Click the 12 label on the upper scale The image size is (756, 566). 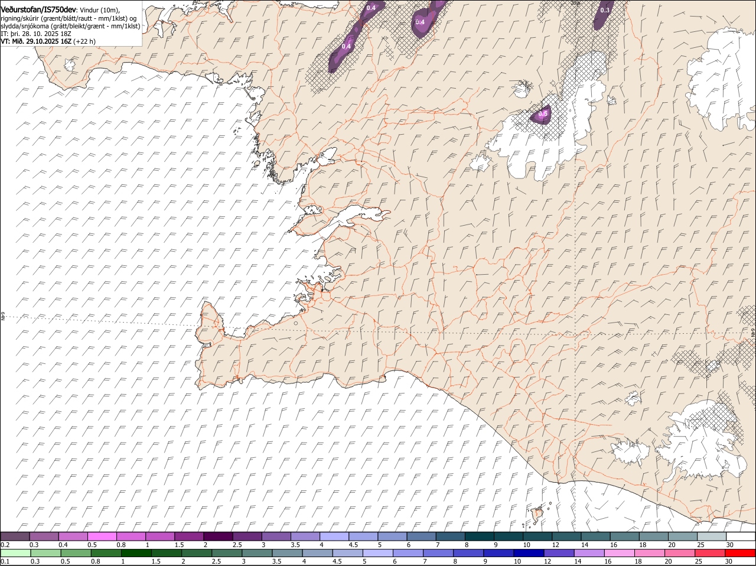(x=556, y=544)
